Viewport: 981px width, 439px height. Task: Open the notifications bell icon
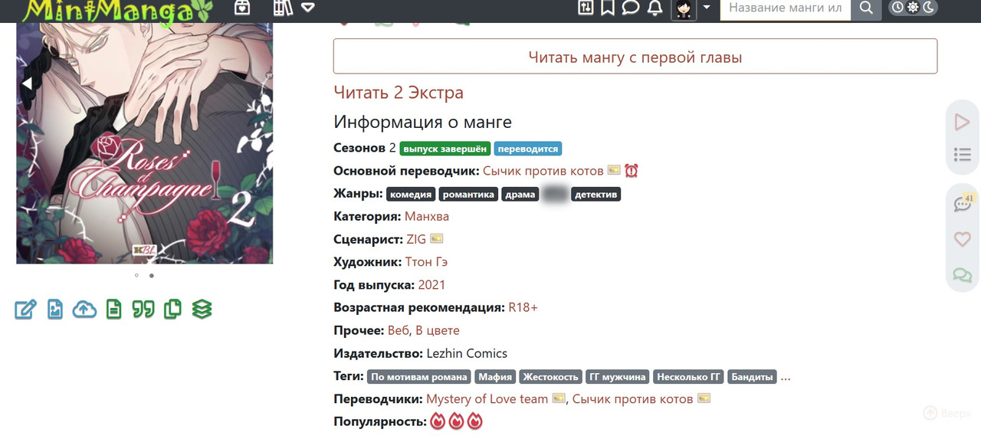click(655, 8)
